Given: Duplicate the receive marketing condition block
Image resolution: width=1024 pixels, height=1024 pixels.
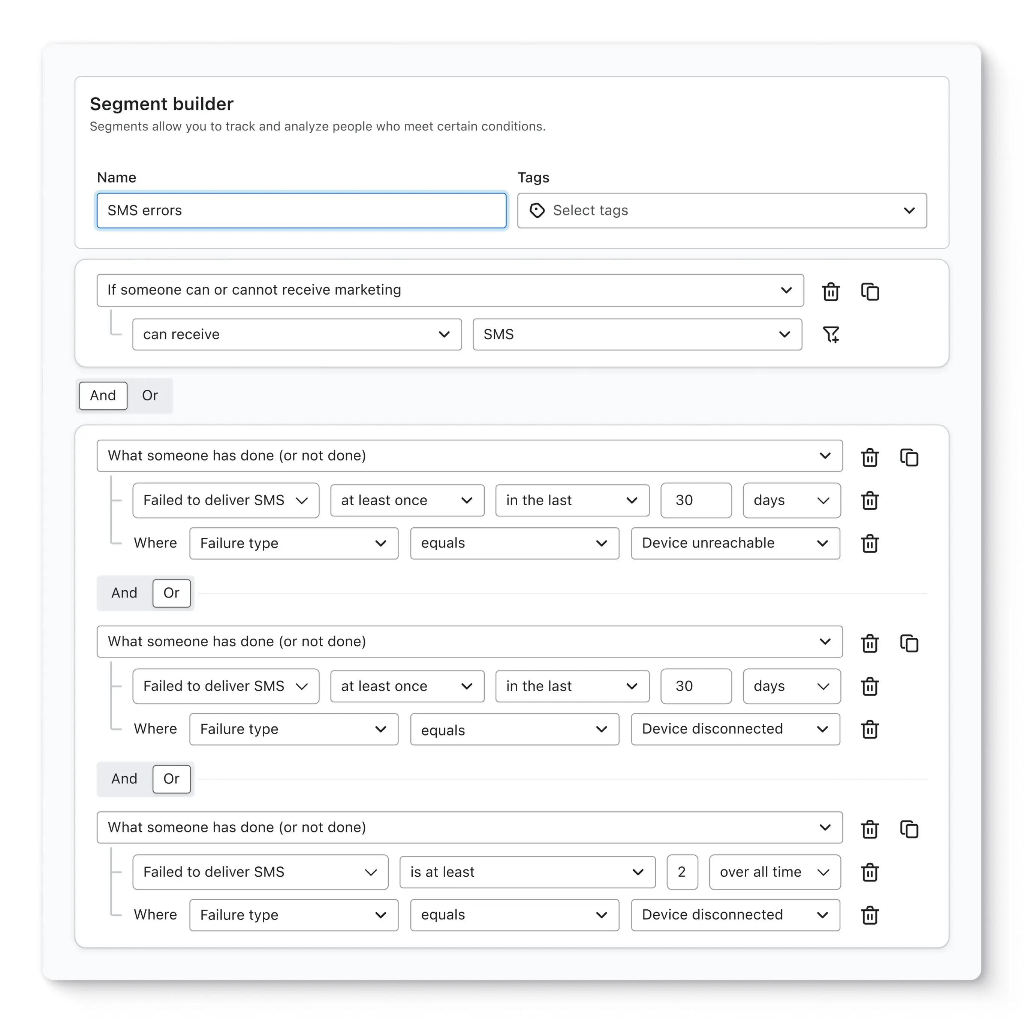Looking at the screenshot, I should tap(870, 292).
